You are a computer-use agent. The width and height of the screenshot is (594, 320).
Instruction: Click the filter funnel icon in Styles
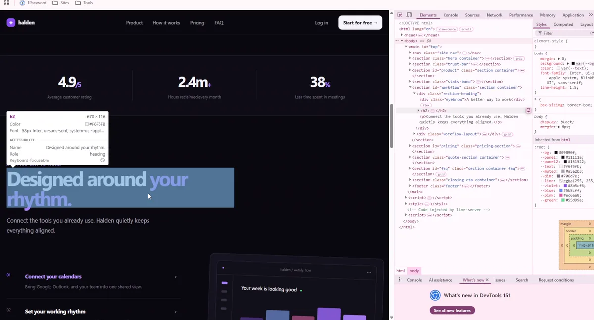point(540,33)
